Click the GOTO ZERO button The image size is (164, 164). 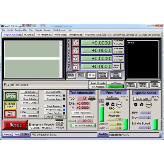click(81, 75)
